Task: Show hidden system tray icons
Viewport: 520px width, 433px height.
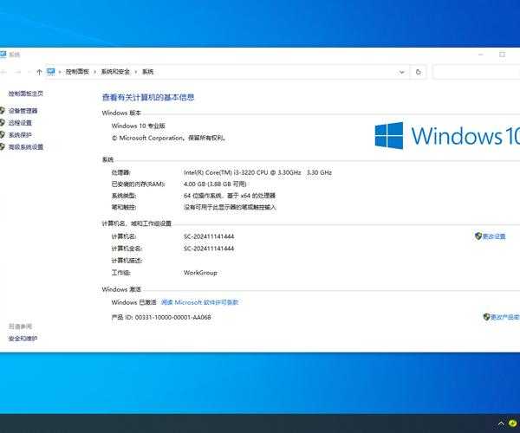Action: [501, 423]
